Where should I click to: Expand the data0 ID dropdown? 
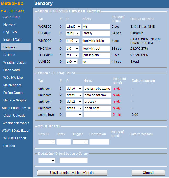pos(74,89)
